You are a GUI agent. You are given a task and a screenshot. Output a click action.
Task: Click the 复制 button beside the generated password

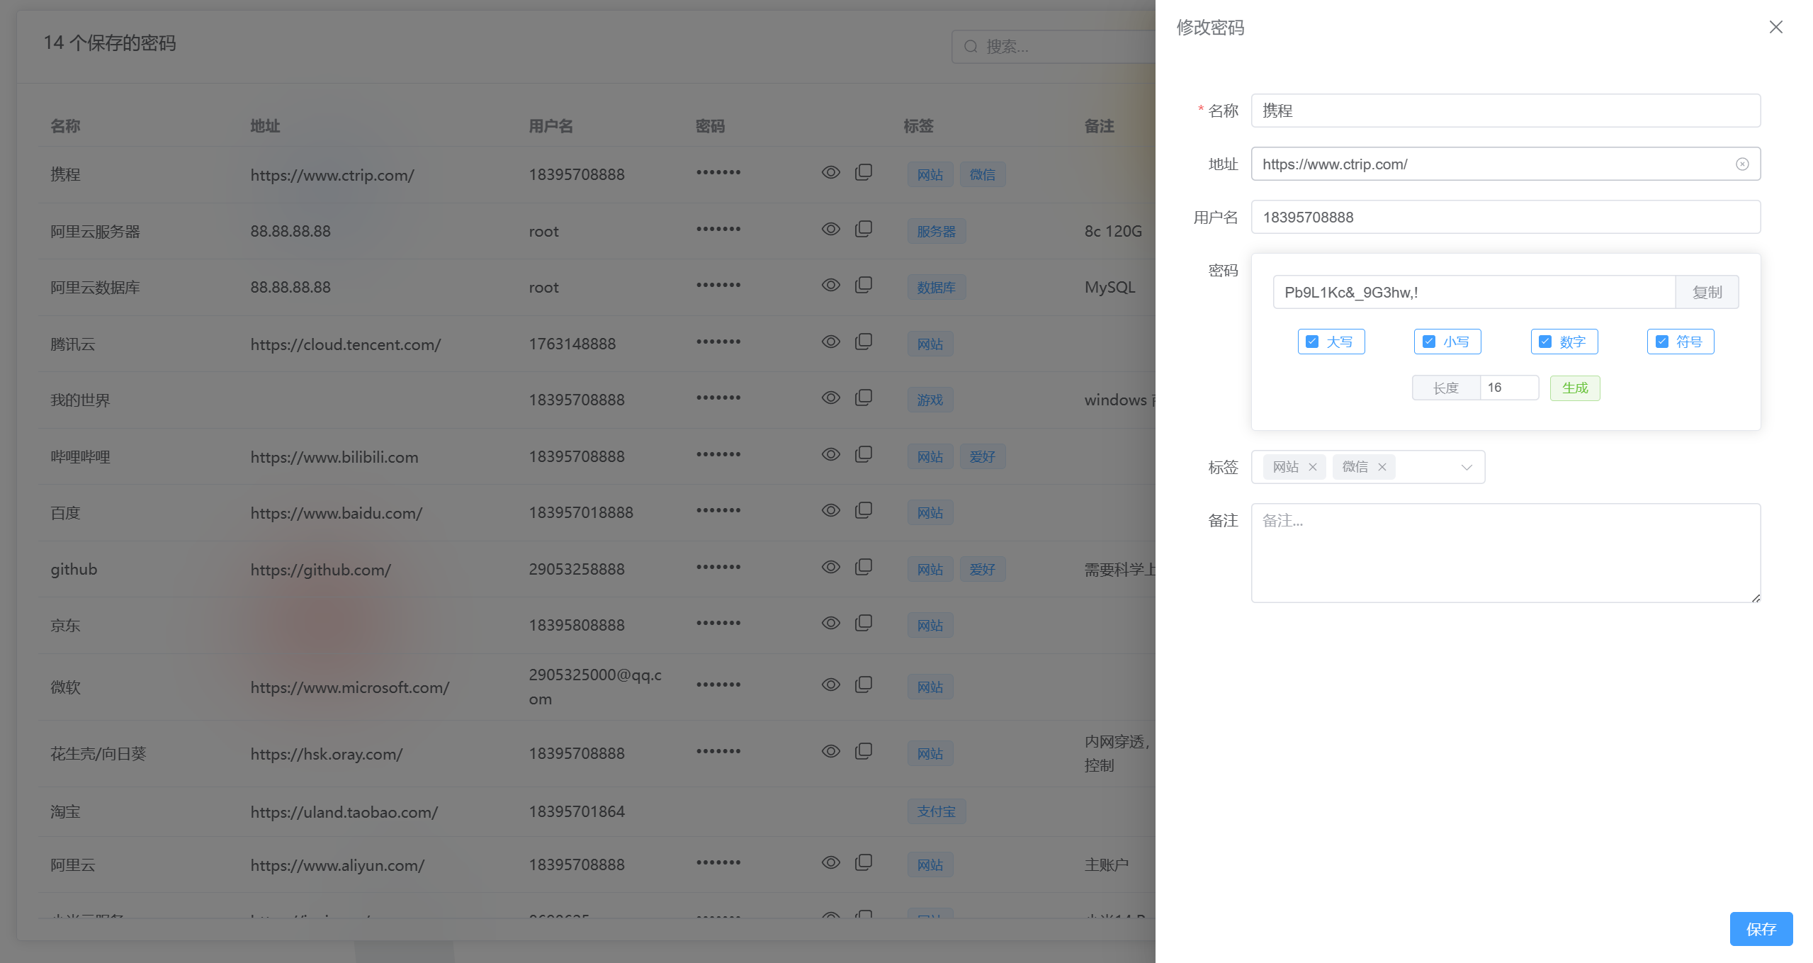(x=1706, y=292)
